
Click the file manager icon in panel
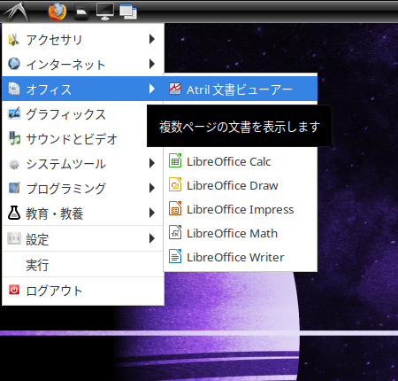[81, 12]
